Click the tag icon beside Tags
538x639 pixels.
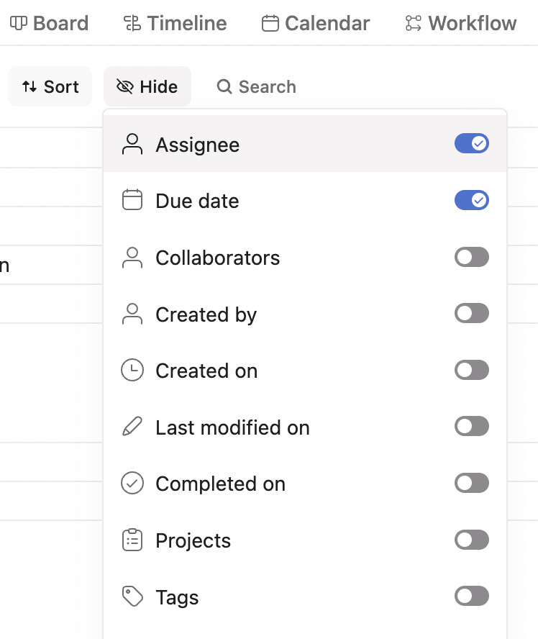click(x=132, y=597)
